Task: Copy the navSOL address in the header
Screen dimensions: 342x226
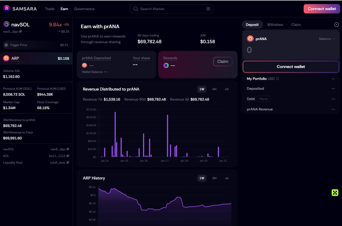Action: [x=20, y=31]
